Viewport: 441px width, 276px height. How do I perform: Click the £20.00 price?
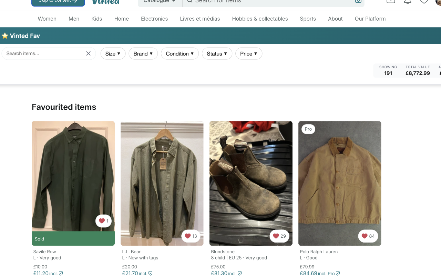pyautogui.click(x=130, y=267)
